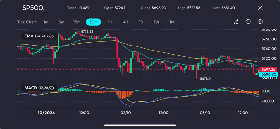Select the highlighted 30m timeframe
Image resolution: width=280 pixels, height=129 pixels.
(94, 22)
